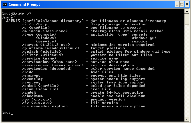The width and height of the screenshot is (191, 123).
Task: Maximize the Command Prompt window
Action: (182, 5)
